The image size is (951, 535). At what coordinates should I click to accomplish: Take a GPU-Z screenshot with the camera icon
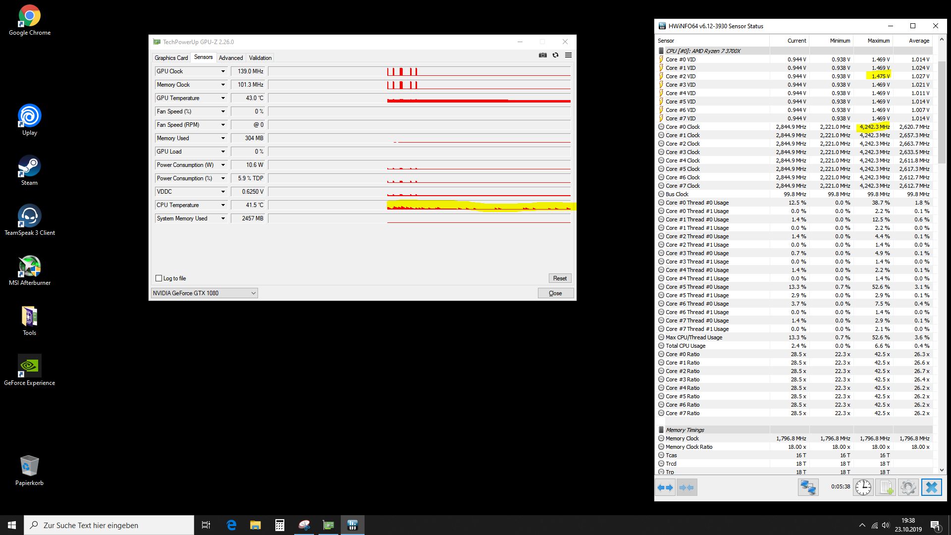pyautogui.click(x=543, y=55)
